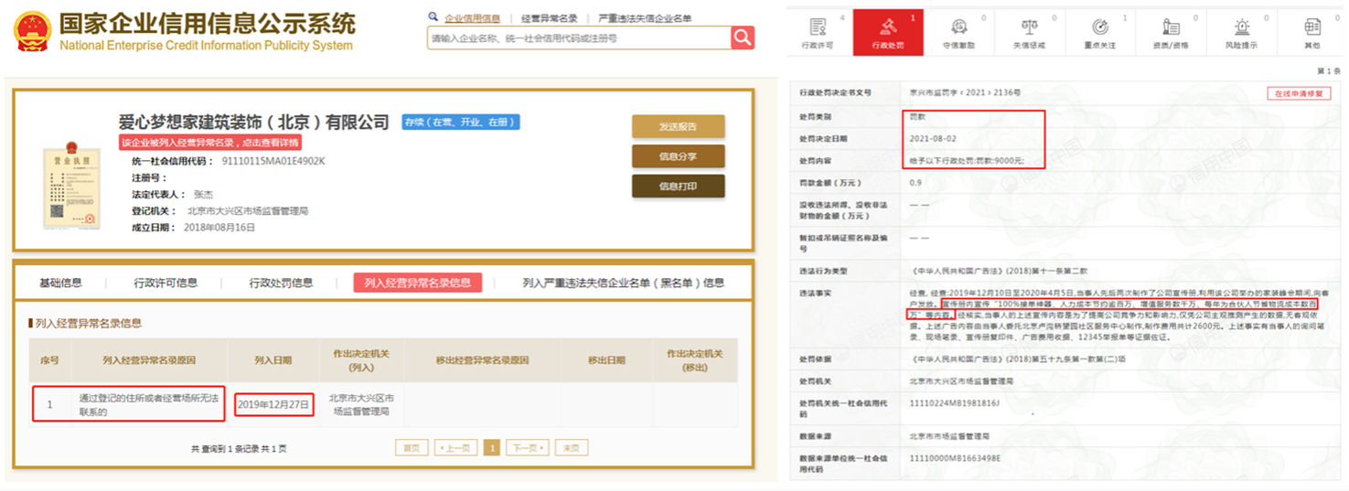Image resolution: width=1349 pixels, height=491 pixels.
Task: Click the 上一页 pagination button
Action: tap(455, 448)
